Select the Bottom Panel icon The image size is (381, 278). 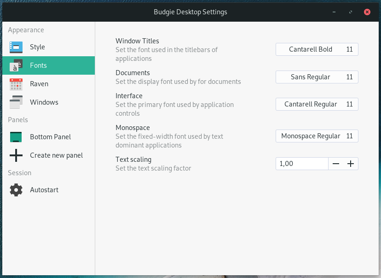click(16, 137)
